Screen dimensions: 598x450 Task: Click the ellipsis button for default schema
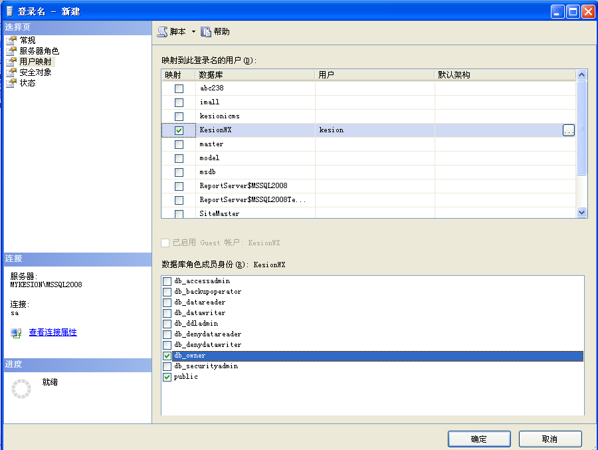point(568,130)
